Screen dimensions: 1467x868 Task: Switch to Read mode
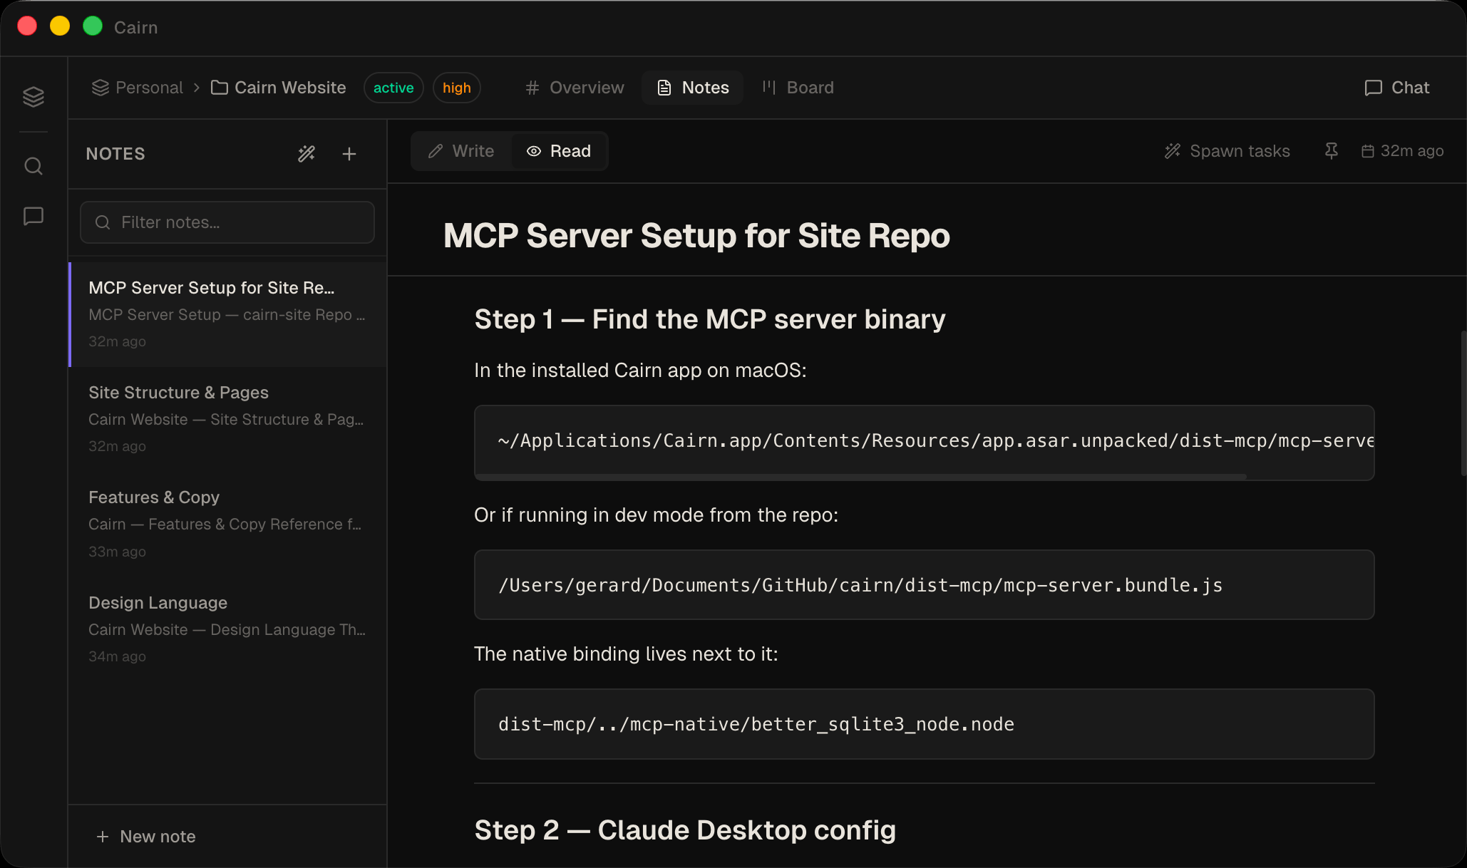coord(559,151)
